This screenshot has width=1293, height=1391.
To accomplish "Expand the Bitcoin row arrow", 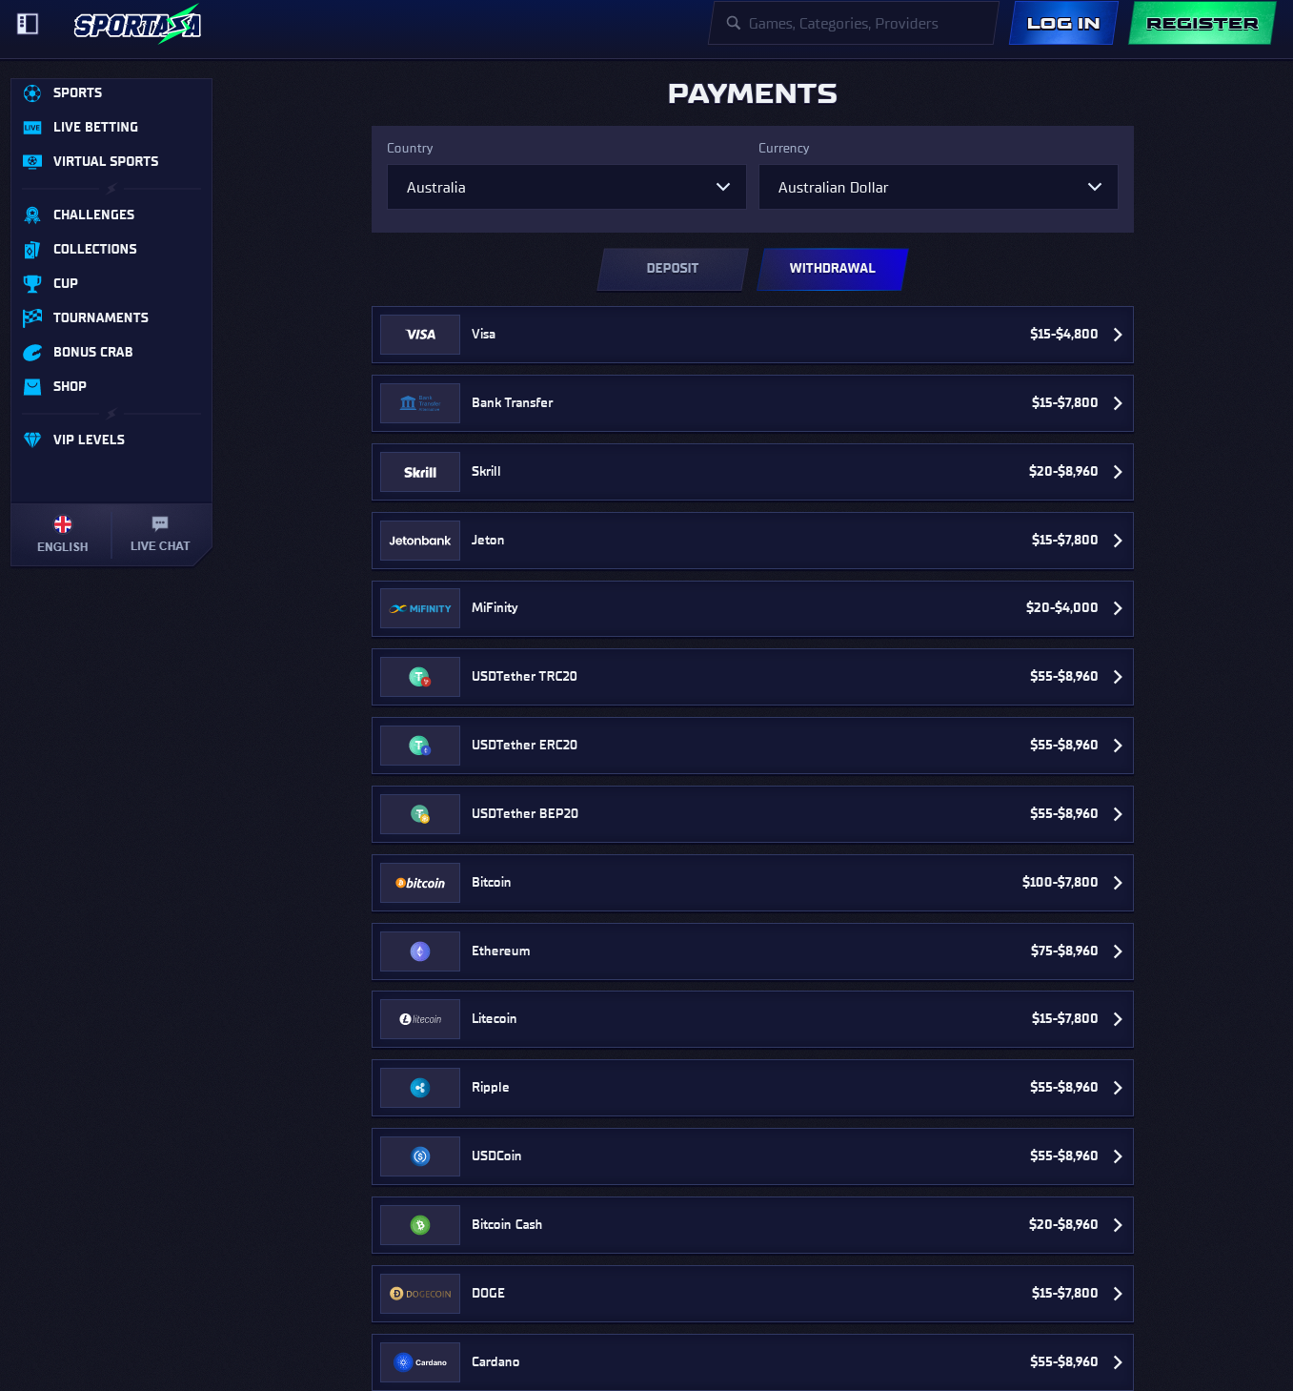I will tap(1118, 883).
